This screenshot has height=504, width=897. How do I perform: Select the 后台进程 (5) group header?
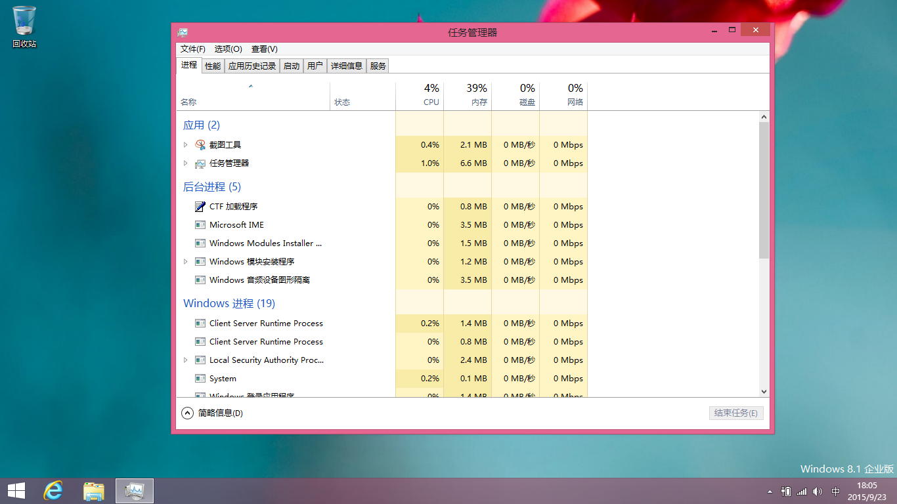click(x=212, y=187)
